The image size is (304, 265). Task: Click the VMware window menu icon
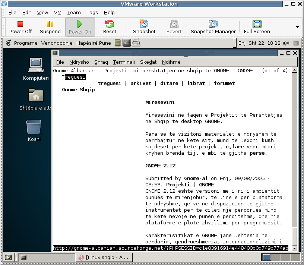[x=4, y=4]
